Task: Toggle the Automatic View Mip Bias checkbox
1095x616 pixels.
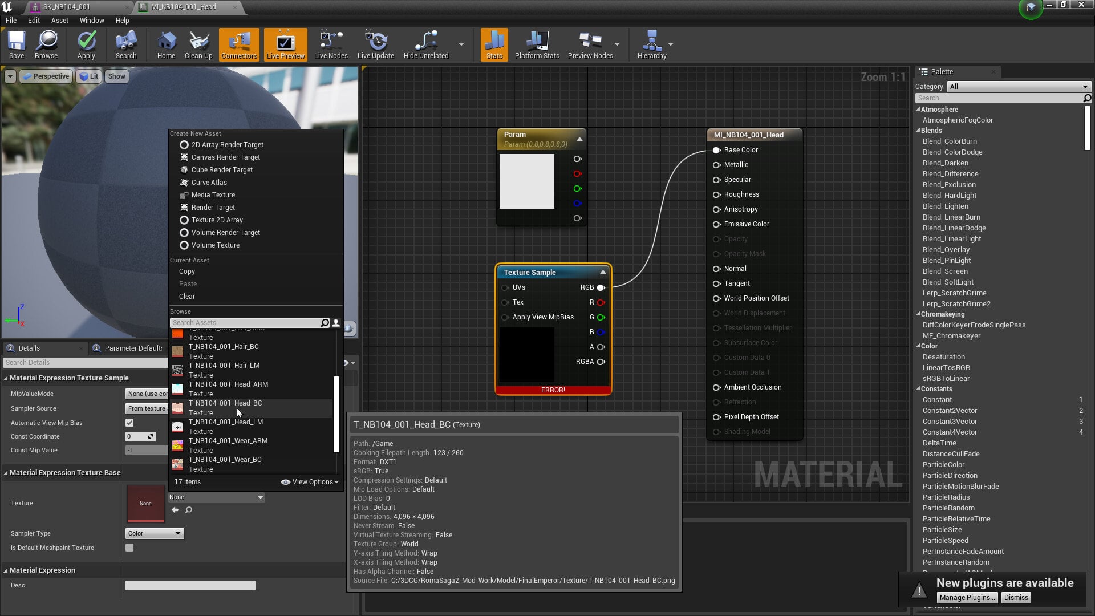Action: click(x=129, y=423)
